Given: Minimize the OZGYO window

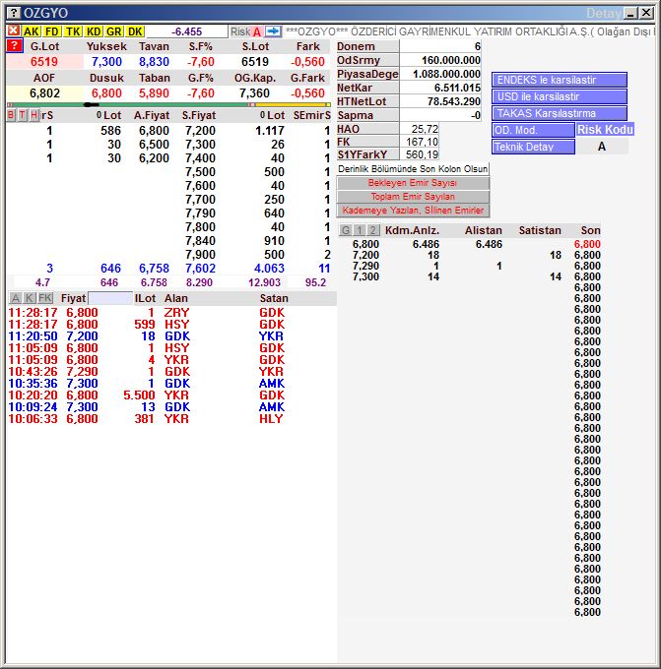Looking at the screenshot, I should coord(630,13).
